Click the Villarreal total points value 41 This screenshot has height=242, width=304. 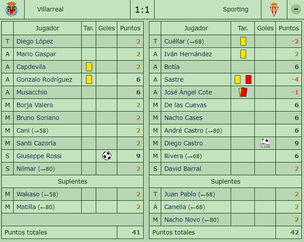[x=135, y=232]
